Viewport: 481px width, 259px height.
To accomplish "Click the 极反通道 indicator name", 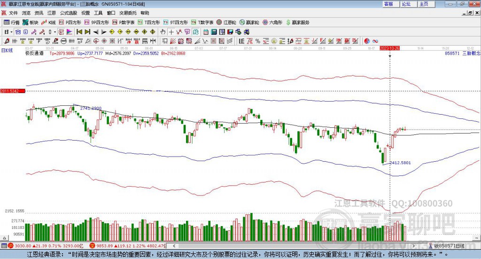I will pos(34,53).
